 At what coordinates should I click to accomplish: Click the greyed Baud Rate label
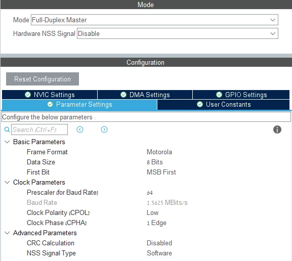pos(41,202)
